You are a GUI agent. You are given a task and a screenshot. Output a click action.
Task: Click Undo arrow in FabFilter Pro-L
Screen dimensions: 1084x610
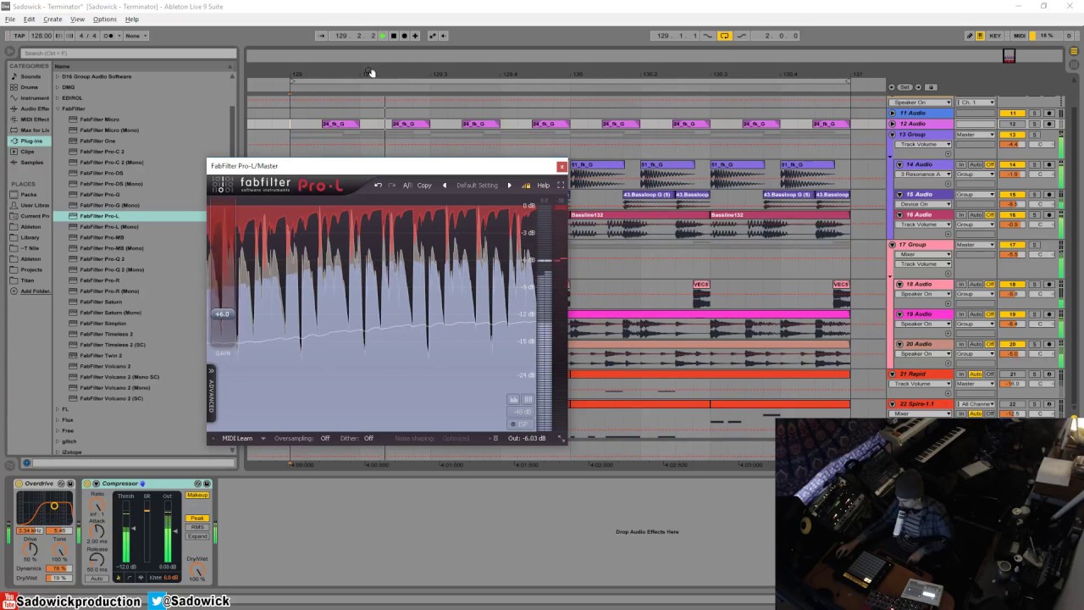pyautogui.click(x=378, y=186)
